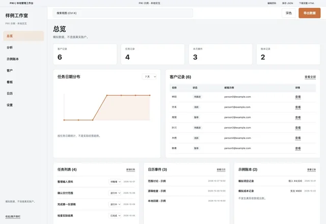Image resolution: width=326 pixels, height=224 pixels.
Task: Open the 总览 sidebar item
Action: pyautogui.click(x=23, y=36)
